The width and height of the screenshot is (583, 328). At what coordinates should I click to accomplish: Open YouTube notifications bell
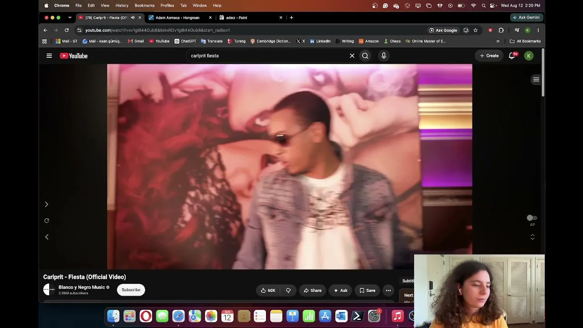(512, 56)
